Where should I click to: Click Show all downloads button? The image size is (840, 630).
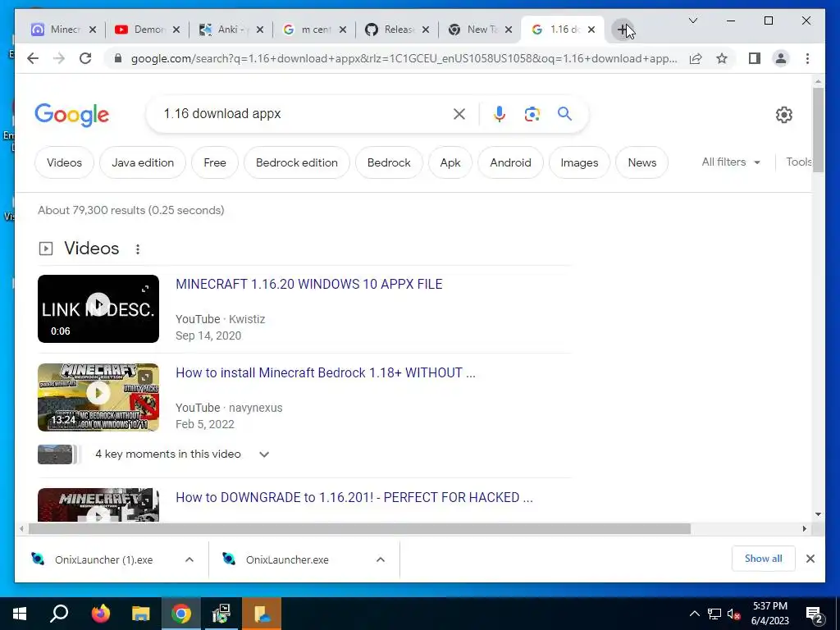(764, 559)
